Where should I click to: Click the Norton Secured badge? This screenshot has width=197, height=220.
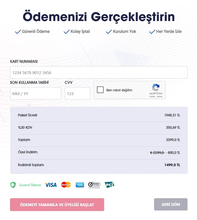tap(94, 185)
